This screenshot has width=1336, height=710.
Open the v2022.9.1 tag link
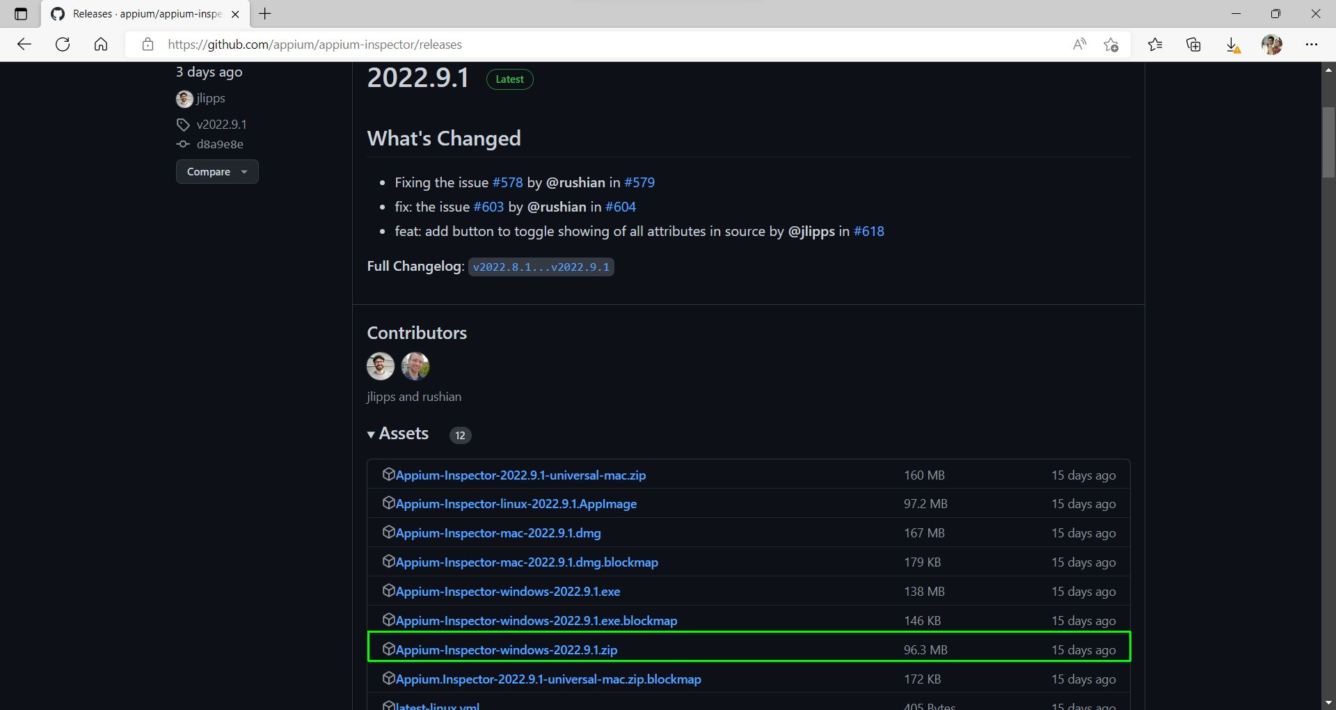[221, 125]
